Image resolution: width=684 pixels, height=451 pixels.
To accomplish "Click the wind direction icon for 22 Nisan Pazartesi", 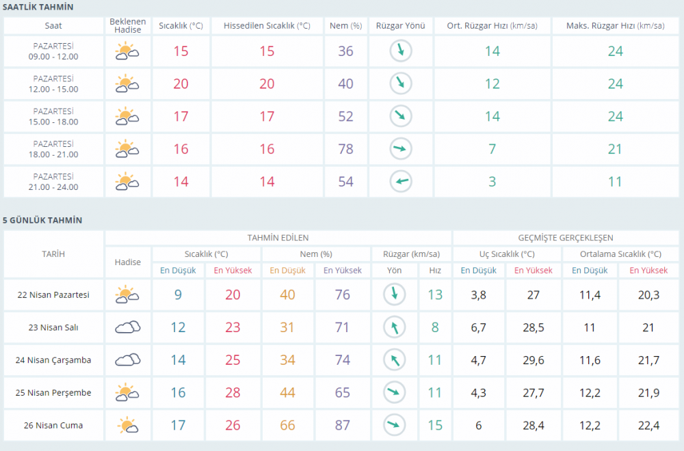I will pos(395,295).
